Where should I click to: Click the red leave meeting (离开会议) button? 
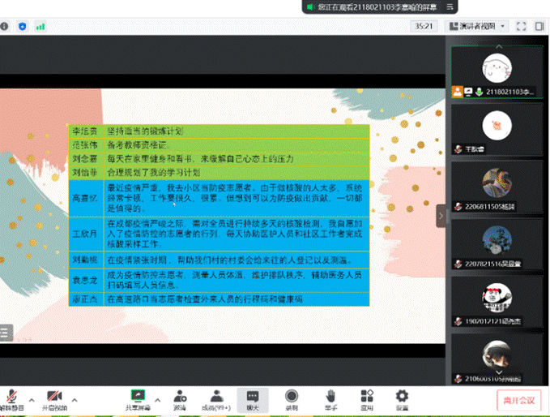[x=518, y=399]
